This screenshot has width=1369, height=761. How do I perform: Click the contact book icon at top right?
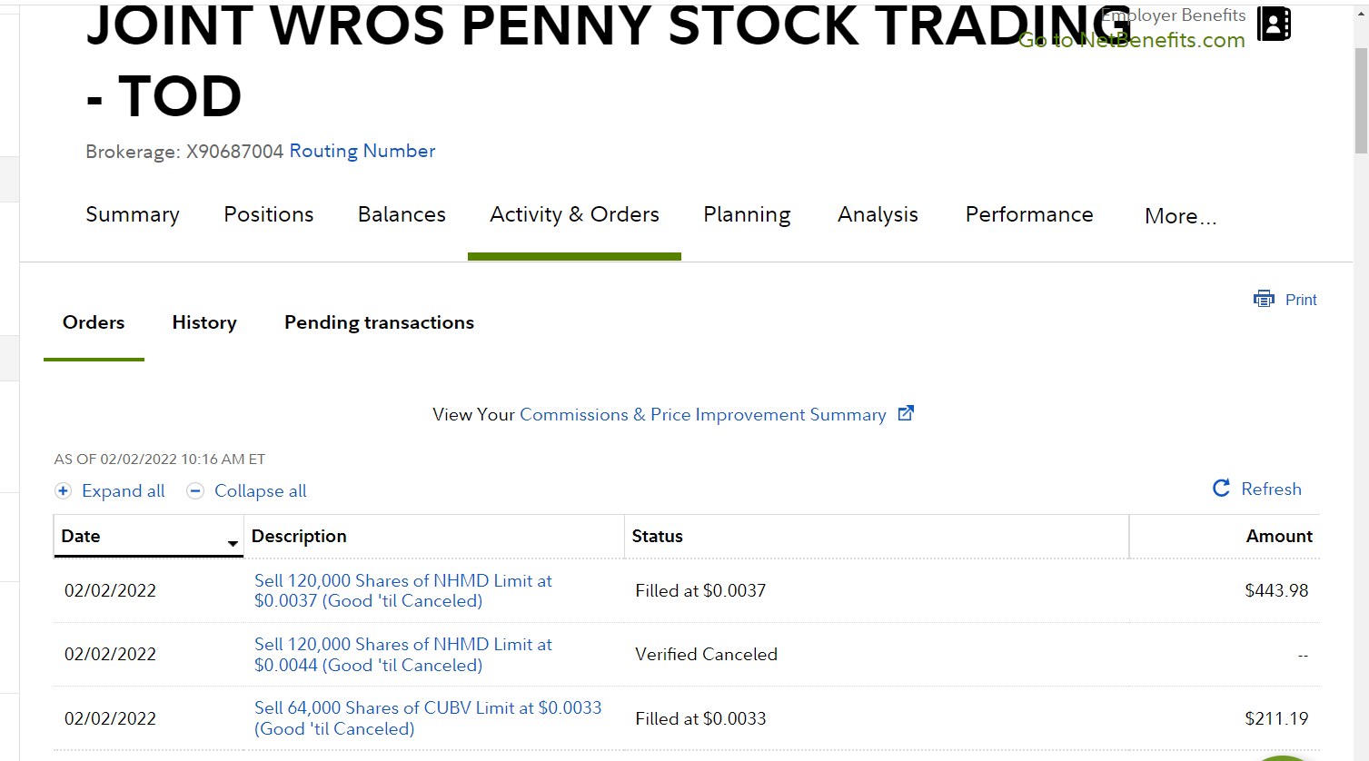[x=1274, y=24]
